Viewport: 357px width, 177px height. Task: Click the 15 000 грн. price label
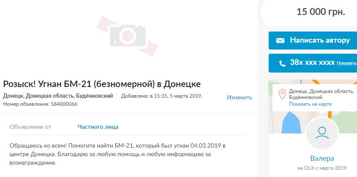click(321, 12)
